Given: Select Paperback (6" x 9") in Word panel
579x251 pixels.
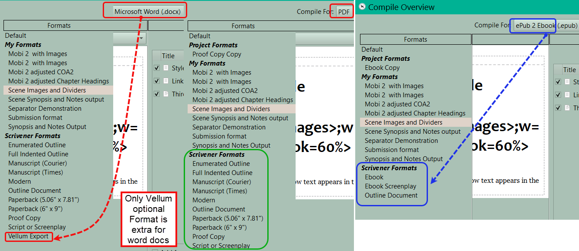Looking at the screenshot, I should coord(35,209).
